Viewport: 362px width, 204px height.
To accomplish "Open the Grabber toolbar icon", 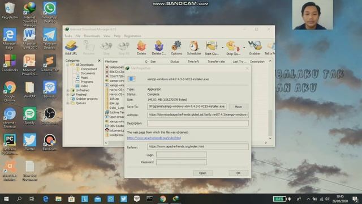I will [255, 48].
